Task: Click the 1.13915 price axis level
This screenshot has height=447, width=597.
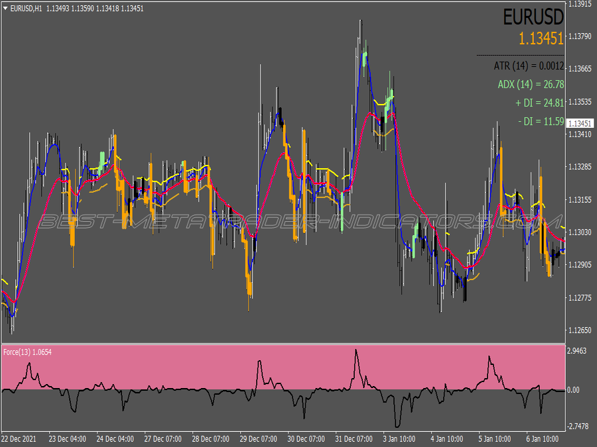Action: 580,4
